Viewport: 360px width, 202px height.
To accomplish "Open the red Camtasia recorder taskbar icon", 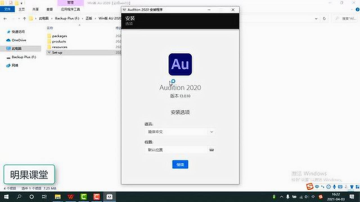I will tap(96, 197).
